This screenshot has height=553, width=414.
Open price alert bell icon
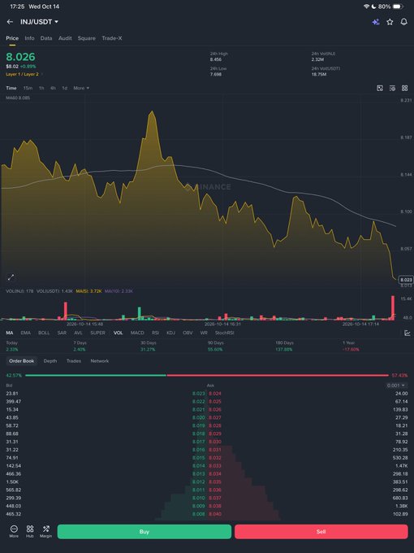pos(403,22)
